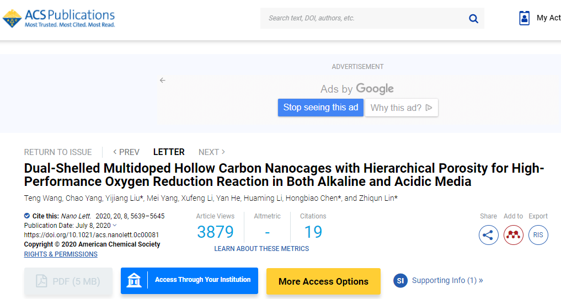Click the search text input field
The width and height of the screenshot is (561, 299).
click(x=364, y=18)
